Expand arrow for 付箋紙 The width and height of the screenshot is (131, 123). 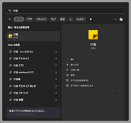pyautogui.click(x=56, y=79)
